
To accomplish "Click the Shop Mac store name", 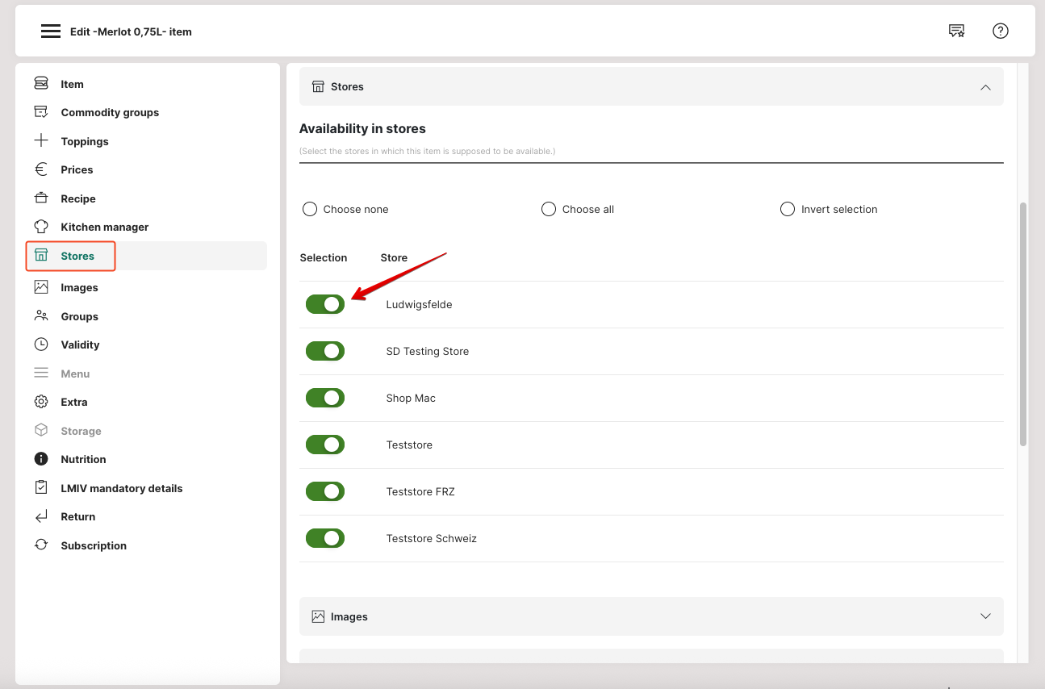I will tap(411, 398).
